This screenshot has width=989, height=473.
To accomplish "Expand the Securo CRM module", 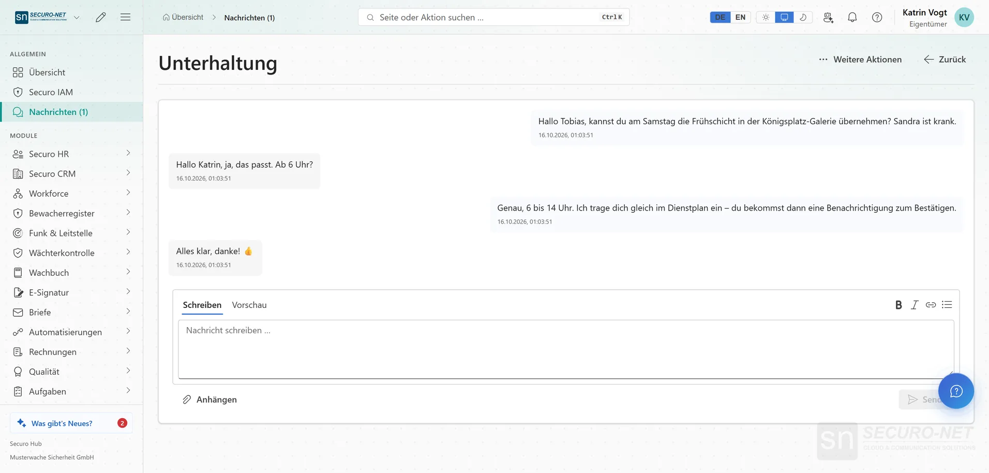I will click(x=128, y=173).
